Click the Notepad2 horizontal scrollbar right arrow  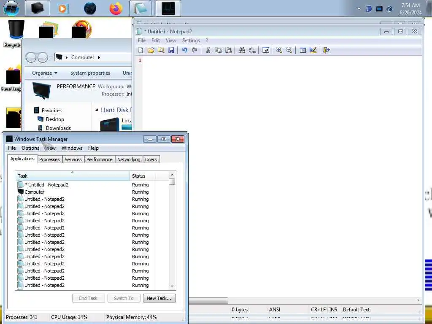[x=418, y=300]
